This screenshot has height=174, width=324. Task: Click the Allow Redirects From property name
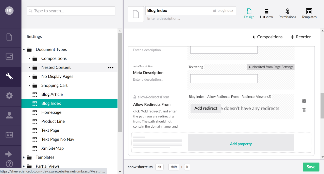click(x=152, y=105)
